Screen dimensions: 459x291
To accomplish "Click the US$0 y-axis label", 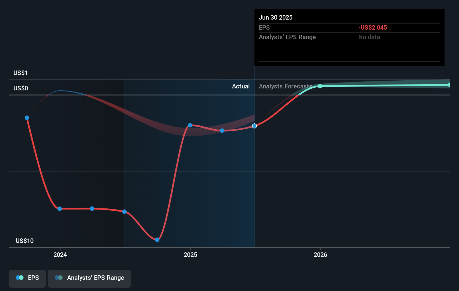I will [x=21, y=88].
